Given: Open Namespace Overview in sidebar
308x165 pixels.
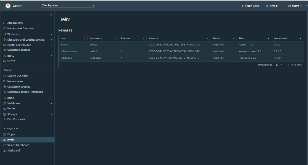Looking at the screenshot, I should coord(20,28).
